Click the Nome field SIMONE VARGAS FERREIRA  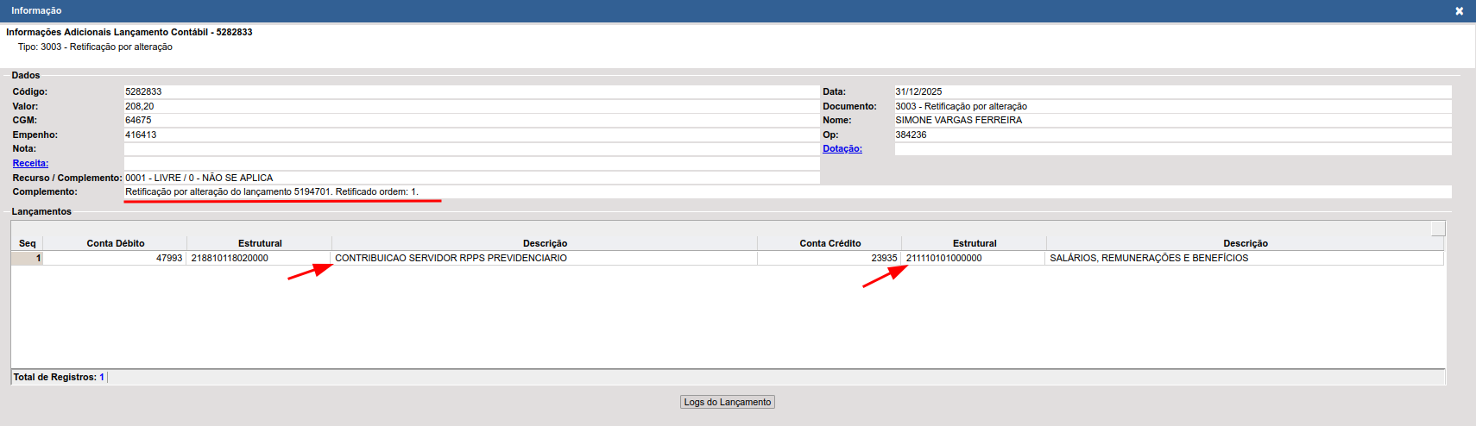point(1172,120)
